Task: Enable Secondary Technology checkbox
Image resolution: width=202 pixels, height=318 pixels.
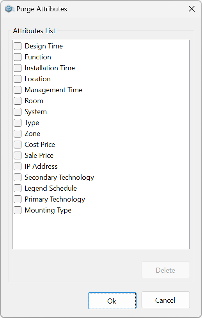Action: pos(18,177)
